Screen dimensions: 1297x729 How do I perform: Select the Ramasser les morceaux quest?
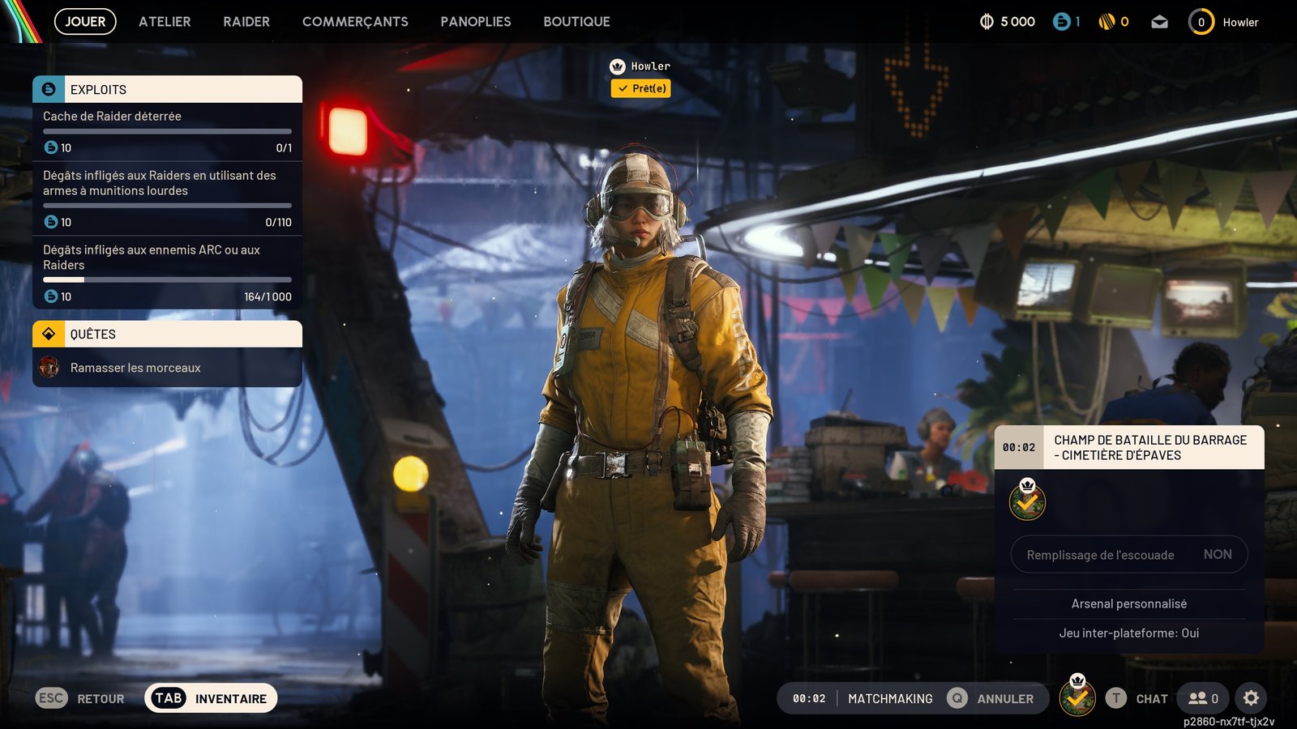pyautogui.click(x=135, y=368)
